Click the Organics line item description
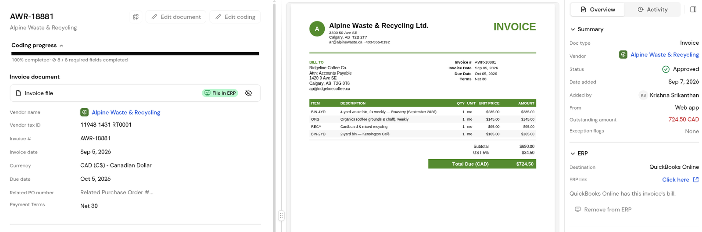The image size is (702, 232). point(374,119)
